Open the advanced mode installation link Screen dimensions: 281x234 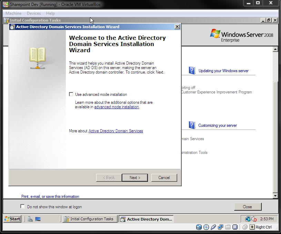(117, 107)
